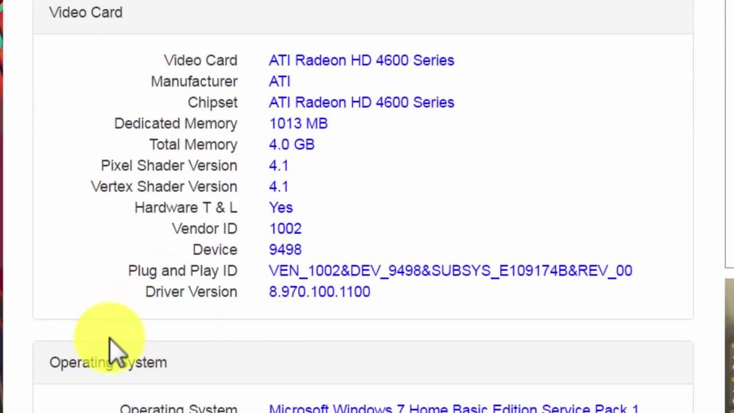Select the Video Card value ATI Radeon HD 4600 Series
Image resolution: width=734 pixels, height=413 pixels.
(x=361, y=60)
